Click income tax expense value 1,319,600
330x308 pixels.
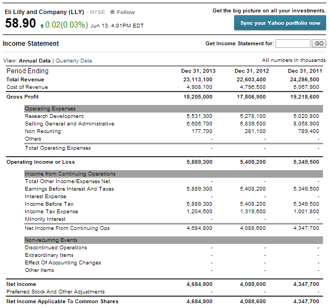click(x=253, y=212)
